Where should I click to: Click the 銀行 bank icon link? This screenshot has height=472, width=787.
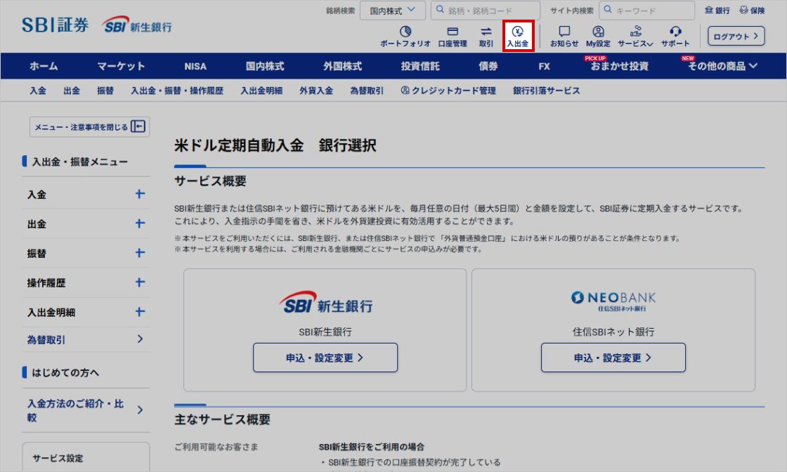coord(717,11)
